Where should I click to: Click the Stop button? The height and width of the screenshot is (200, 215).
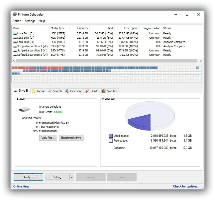[121, 177]
